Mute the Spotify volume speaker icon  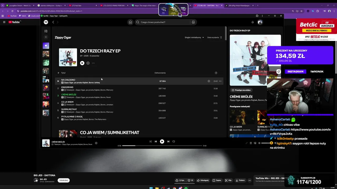(259, 143)
